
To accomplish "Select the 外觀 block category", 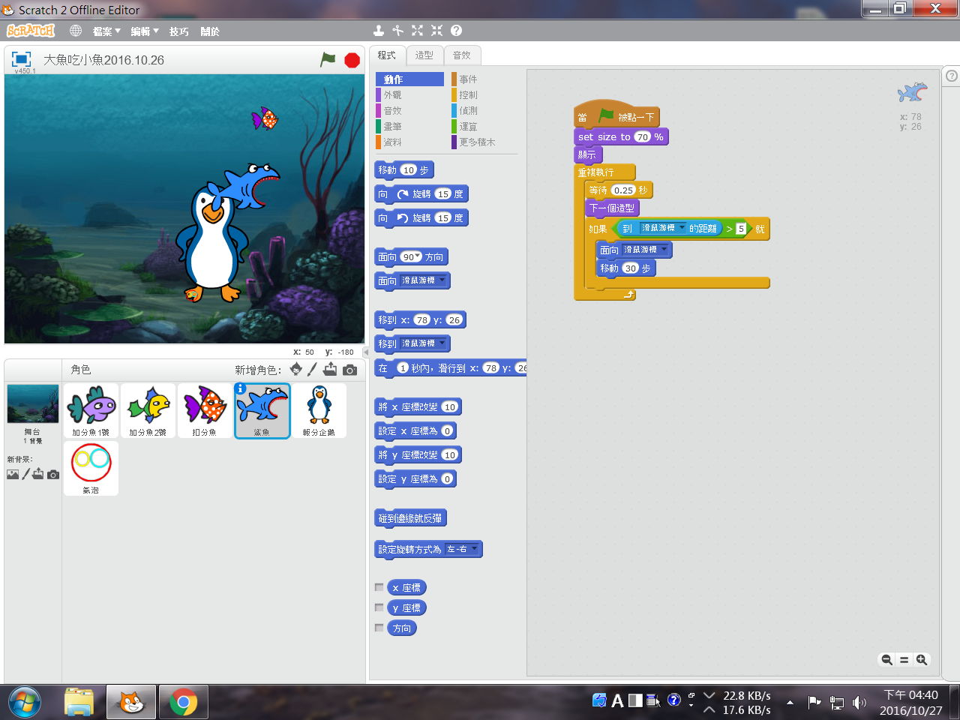I will pyautogui.click(x=392, y=95).
